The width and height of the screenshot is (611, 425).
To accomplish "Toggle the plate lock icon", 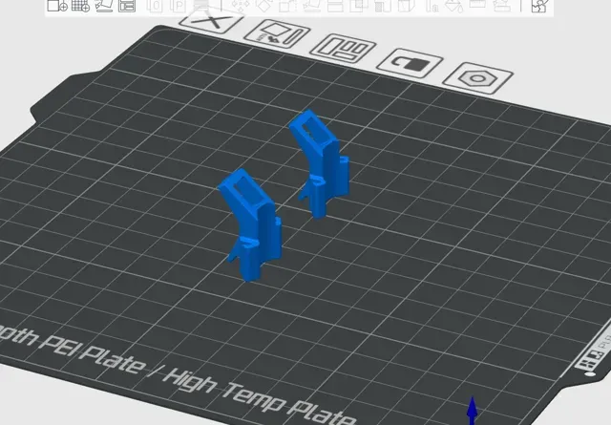I will (410, 63).
